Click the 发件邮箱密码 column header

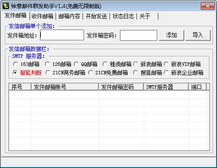[x=121, y=87]
